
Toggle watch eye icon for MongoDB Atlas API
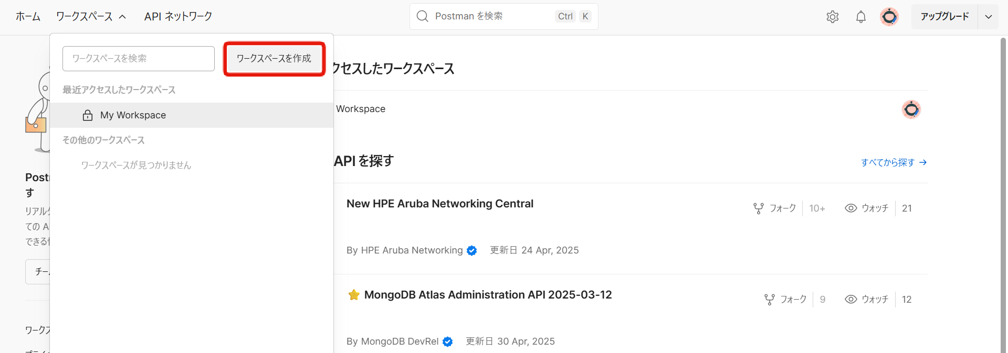[x=850, y=300]
